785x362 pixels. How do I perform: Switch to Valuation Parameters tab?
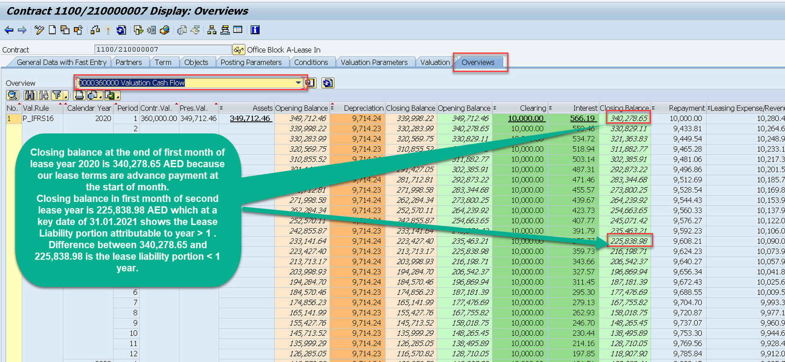[374, 63]
